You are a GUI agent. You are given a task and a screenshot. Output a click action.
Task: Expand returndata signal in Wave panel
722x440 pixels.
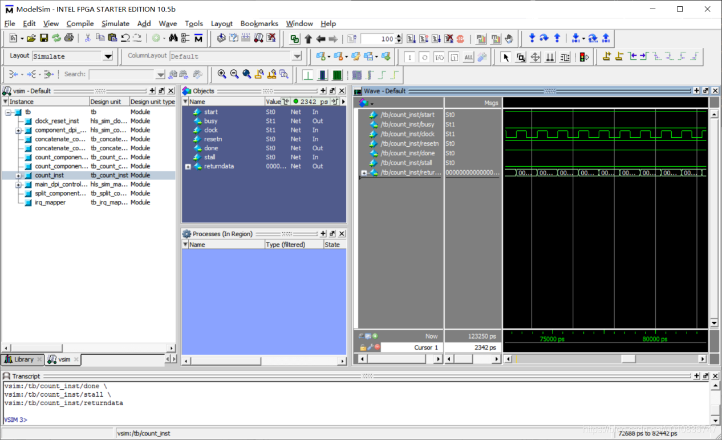[x=364, y=172]
